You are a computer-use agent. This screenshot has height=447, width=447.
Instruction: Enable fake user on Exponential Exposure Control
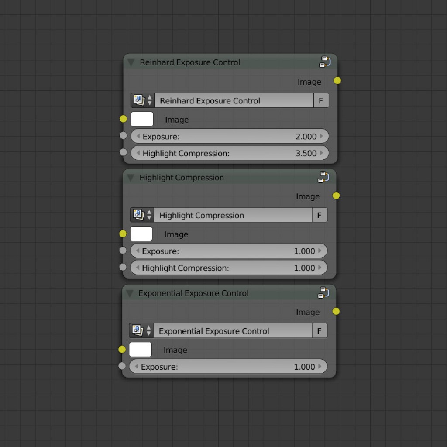(x=319, y=330)
